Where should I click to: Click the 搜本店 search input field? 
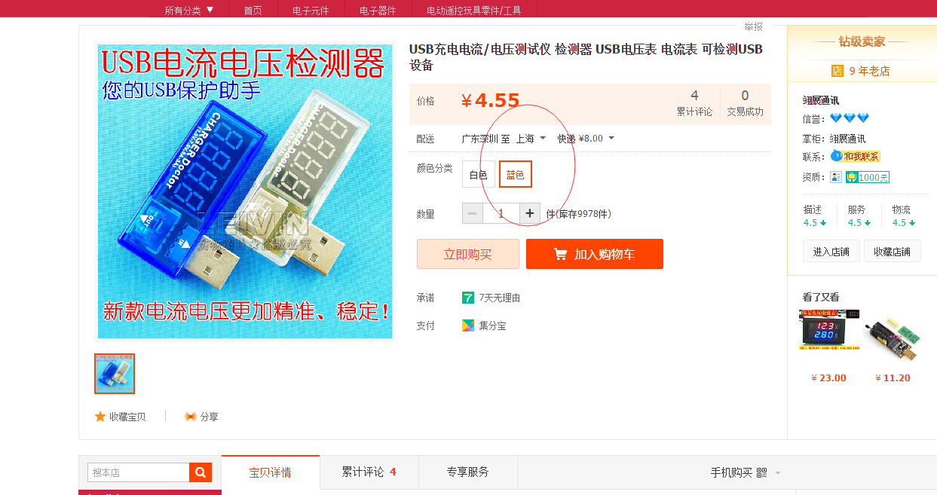coord(138,472)
